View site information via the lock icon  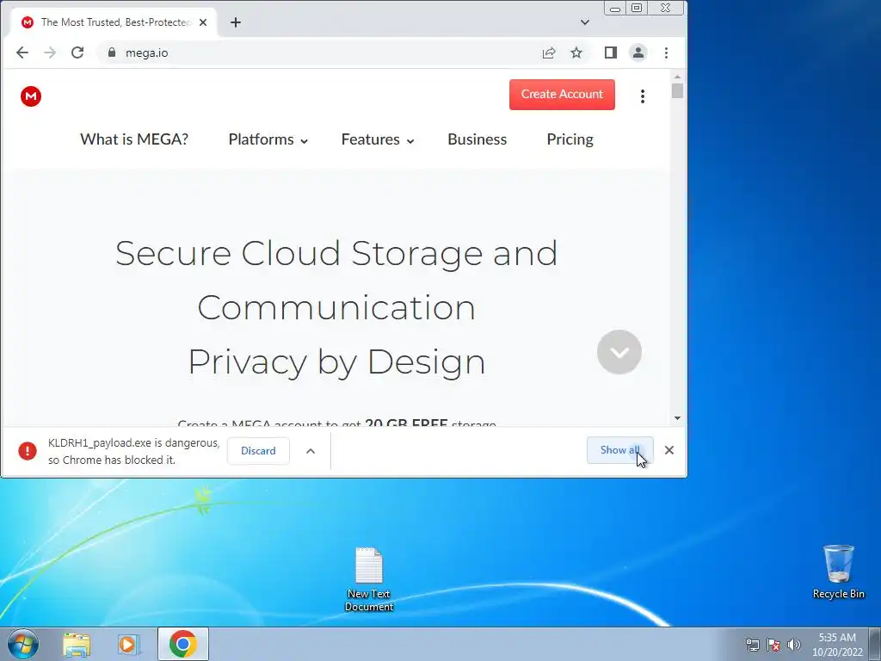coord(112,53)
